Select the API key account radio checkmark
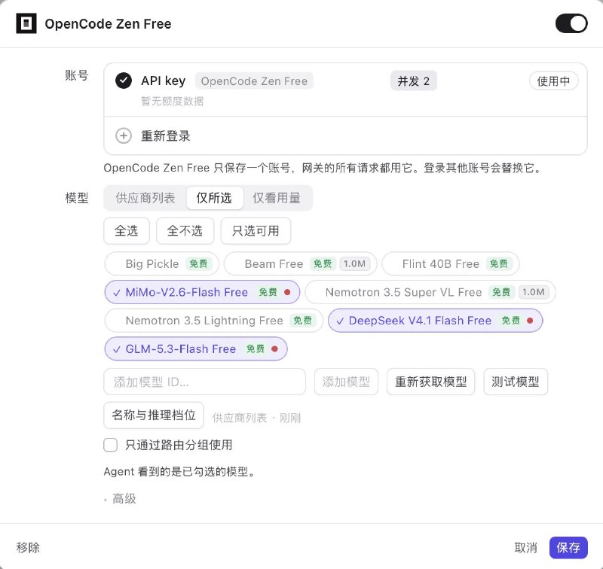This screenshot has width=603, height=569. 124,81
